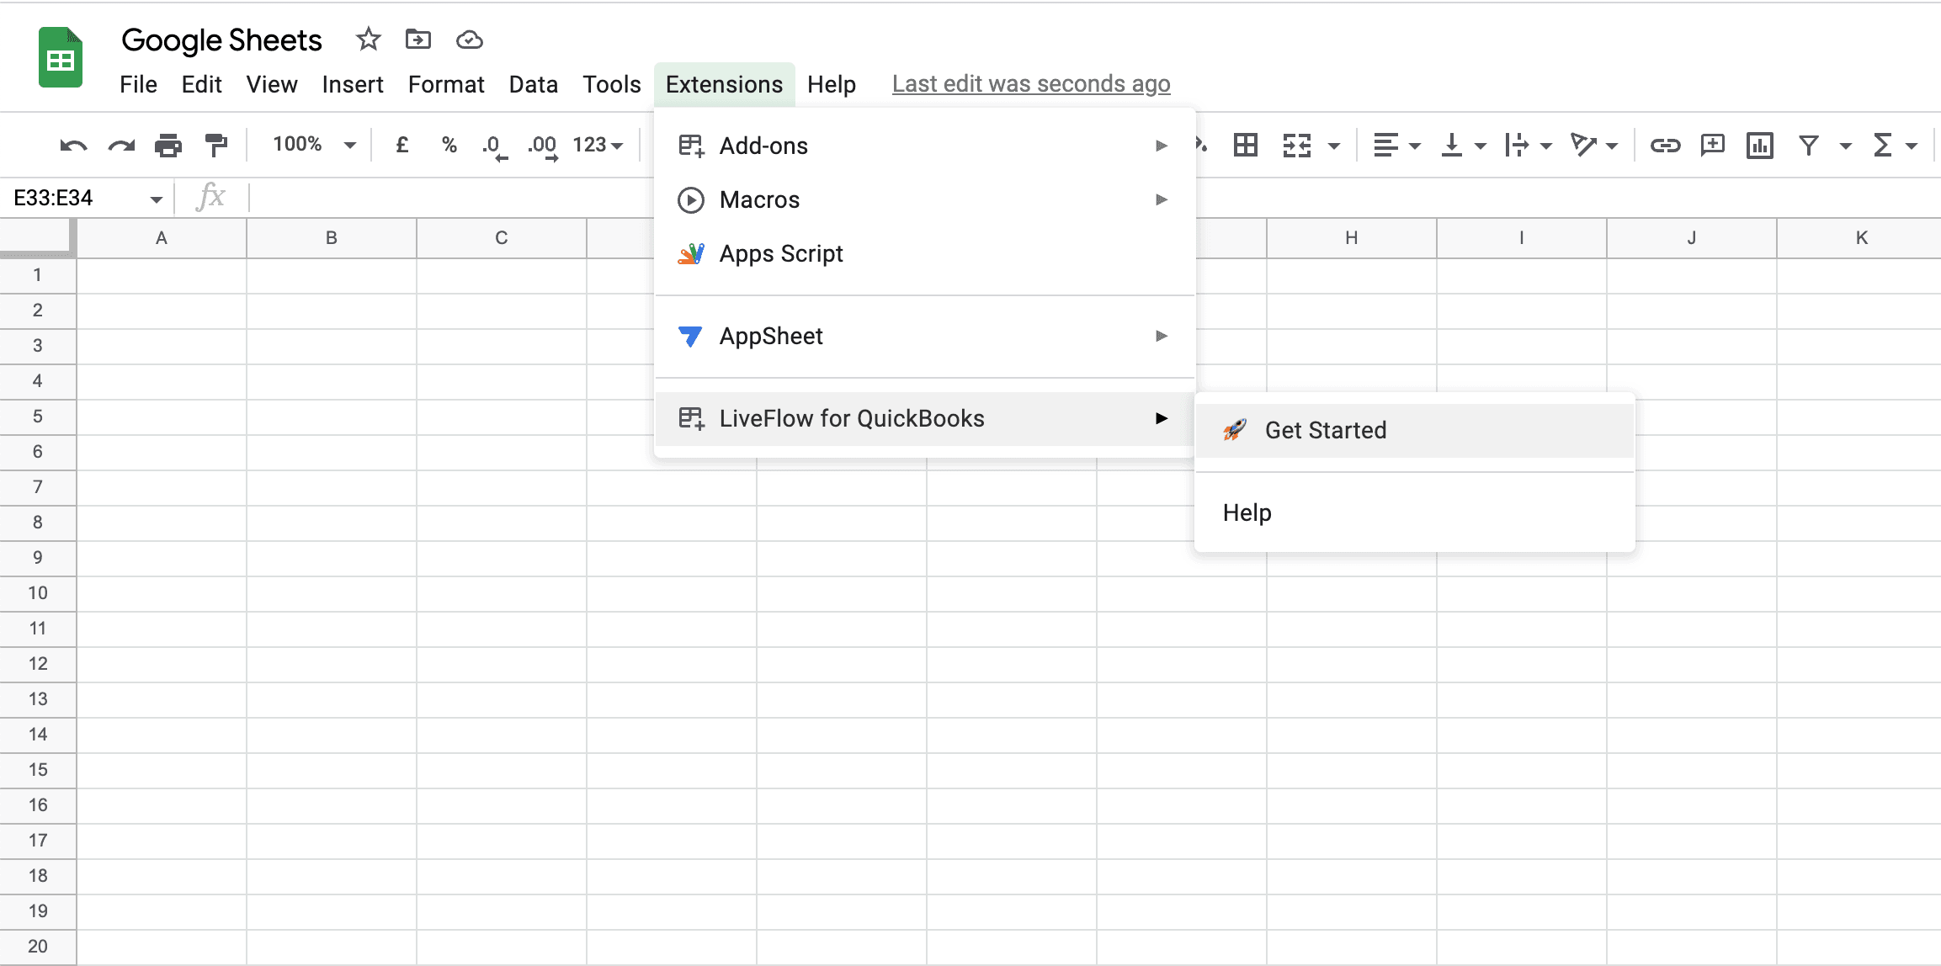The image size is (1941, 966).
Task: Expand the Add-ons submenu
Action: 925,146
